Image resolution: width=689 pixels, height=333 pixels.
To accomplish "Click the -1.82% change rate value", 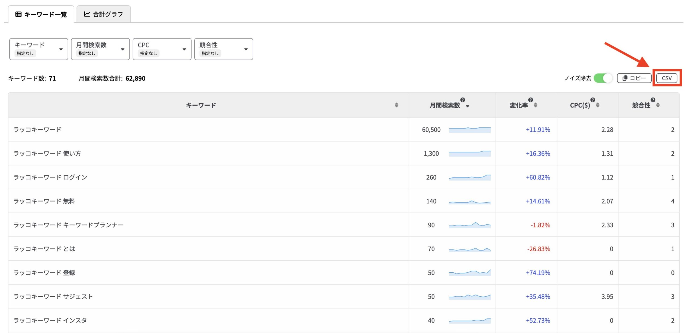I will coord(540,225).
